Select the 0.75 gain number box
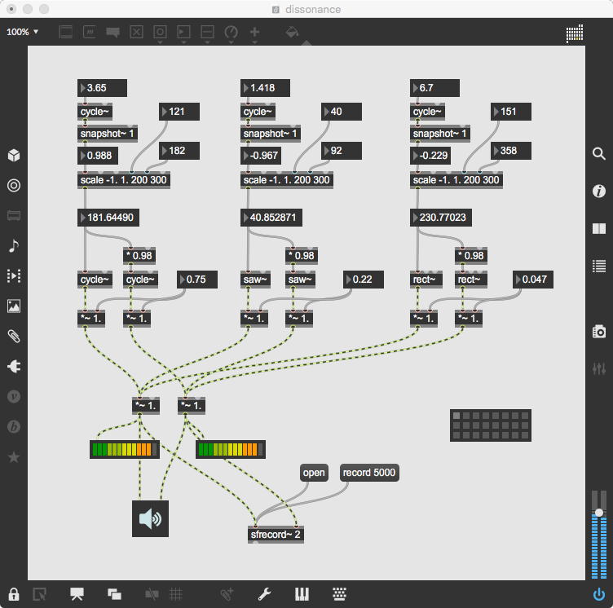Image resolution: width=613 pixels, height=608 pixels. [x=197, y=280]
